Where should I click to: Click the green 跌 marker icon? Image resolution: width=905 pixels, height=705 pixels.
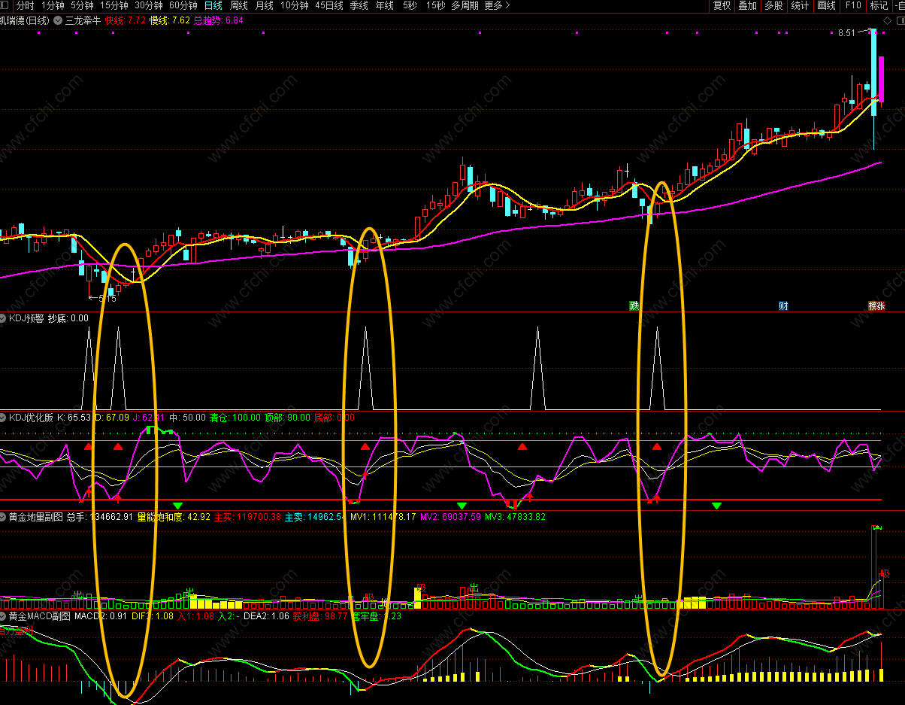click(x=634, y=305)
